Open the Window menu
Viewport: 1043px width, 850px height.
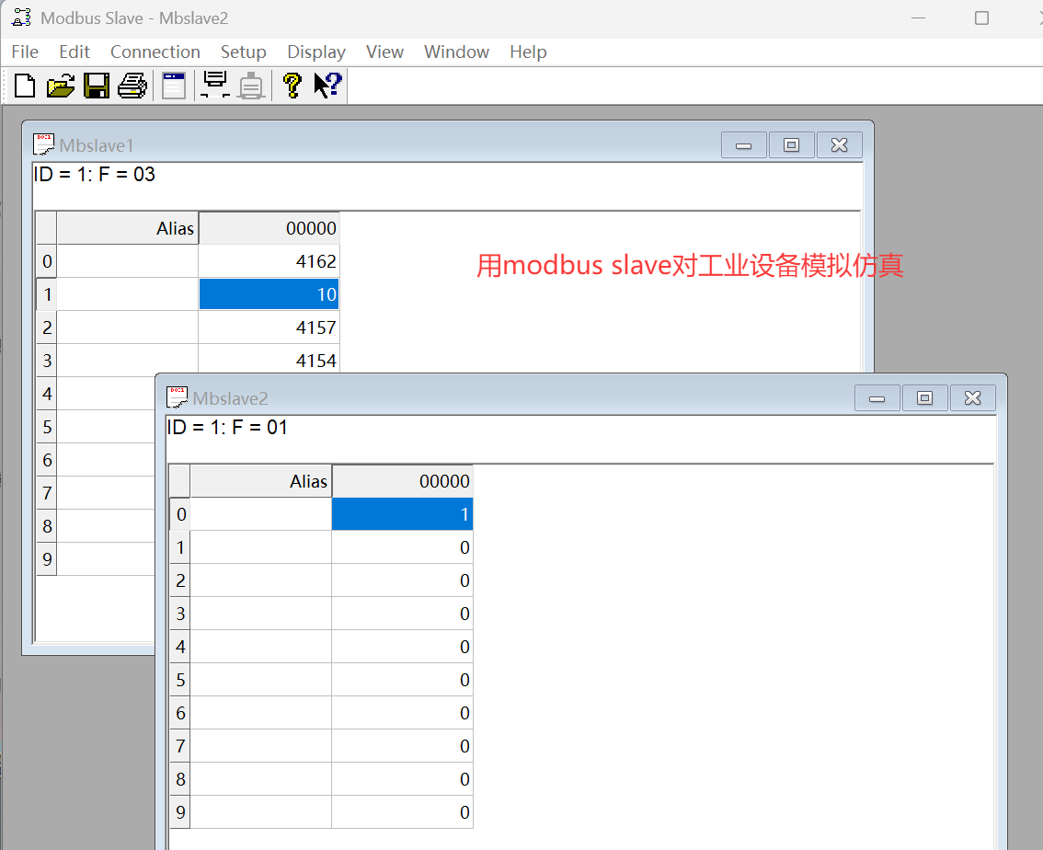[x=456, y=52]
